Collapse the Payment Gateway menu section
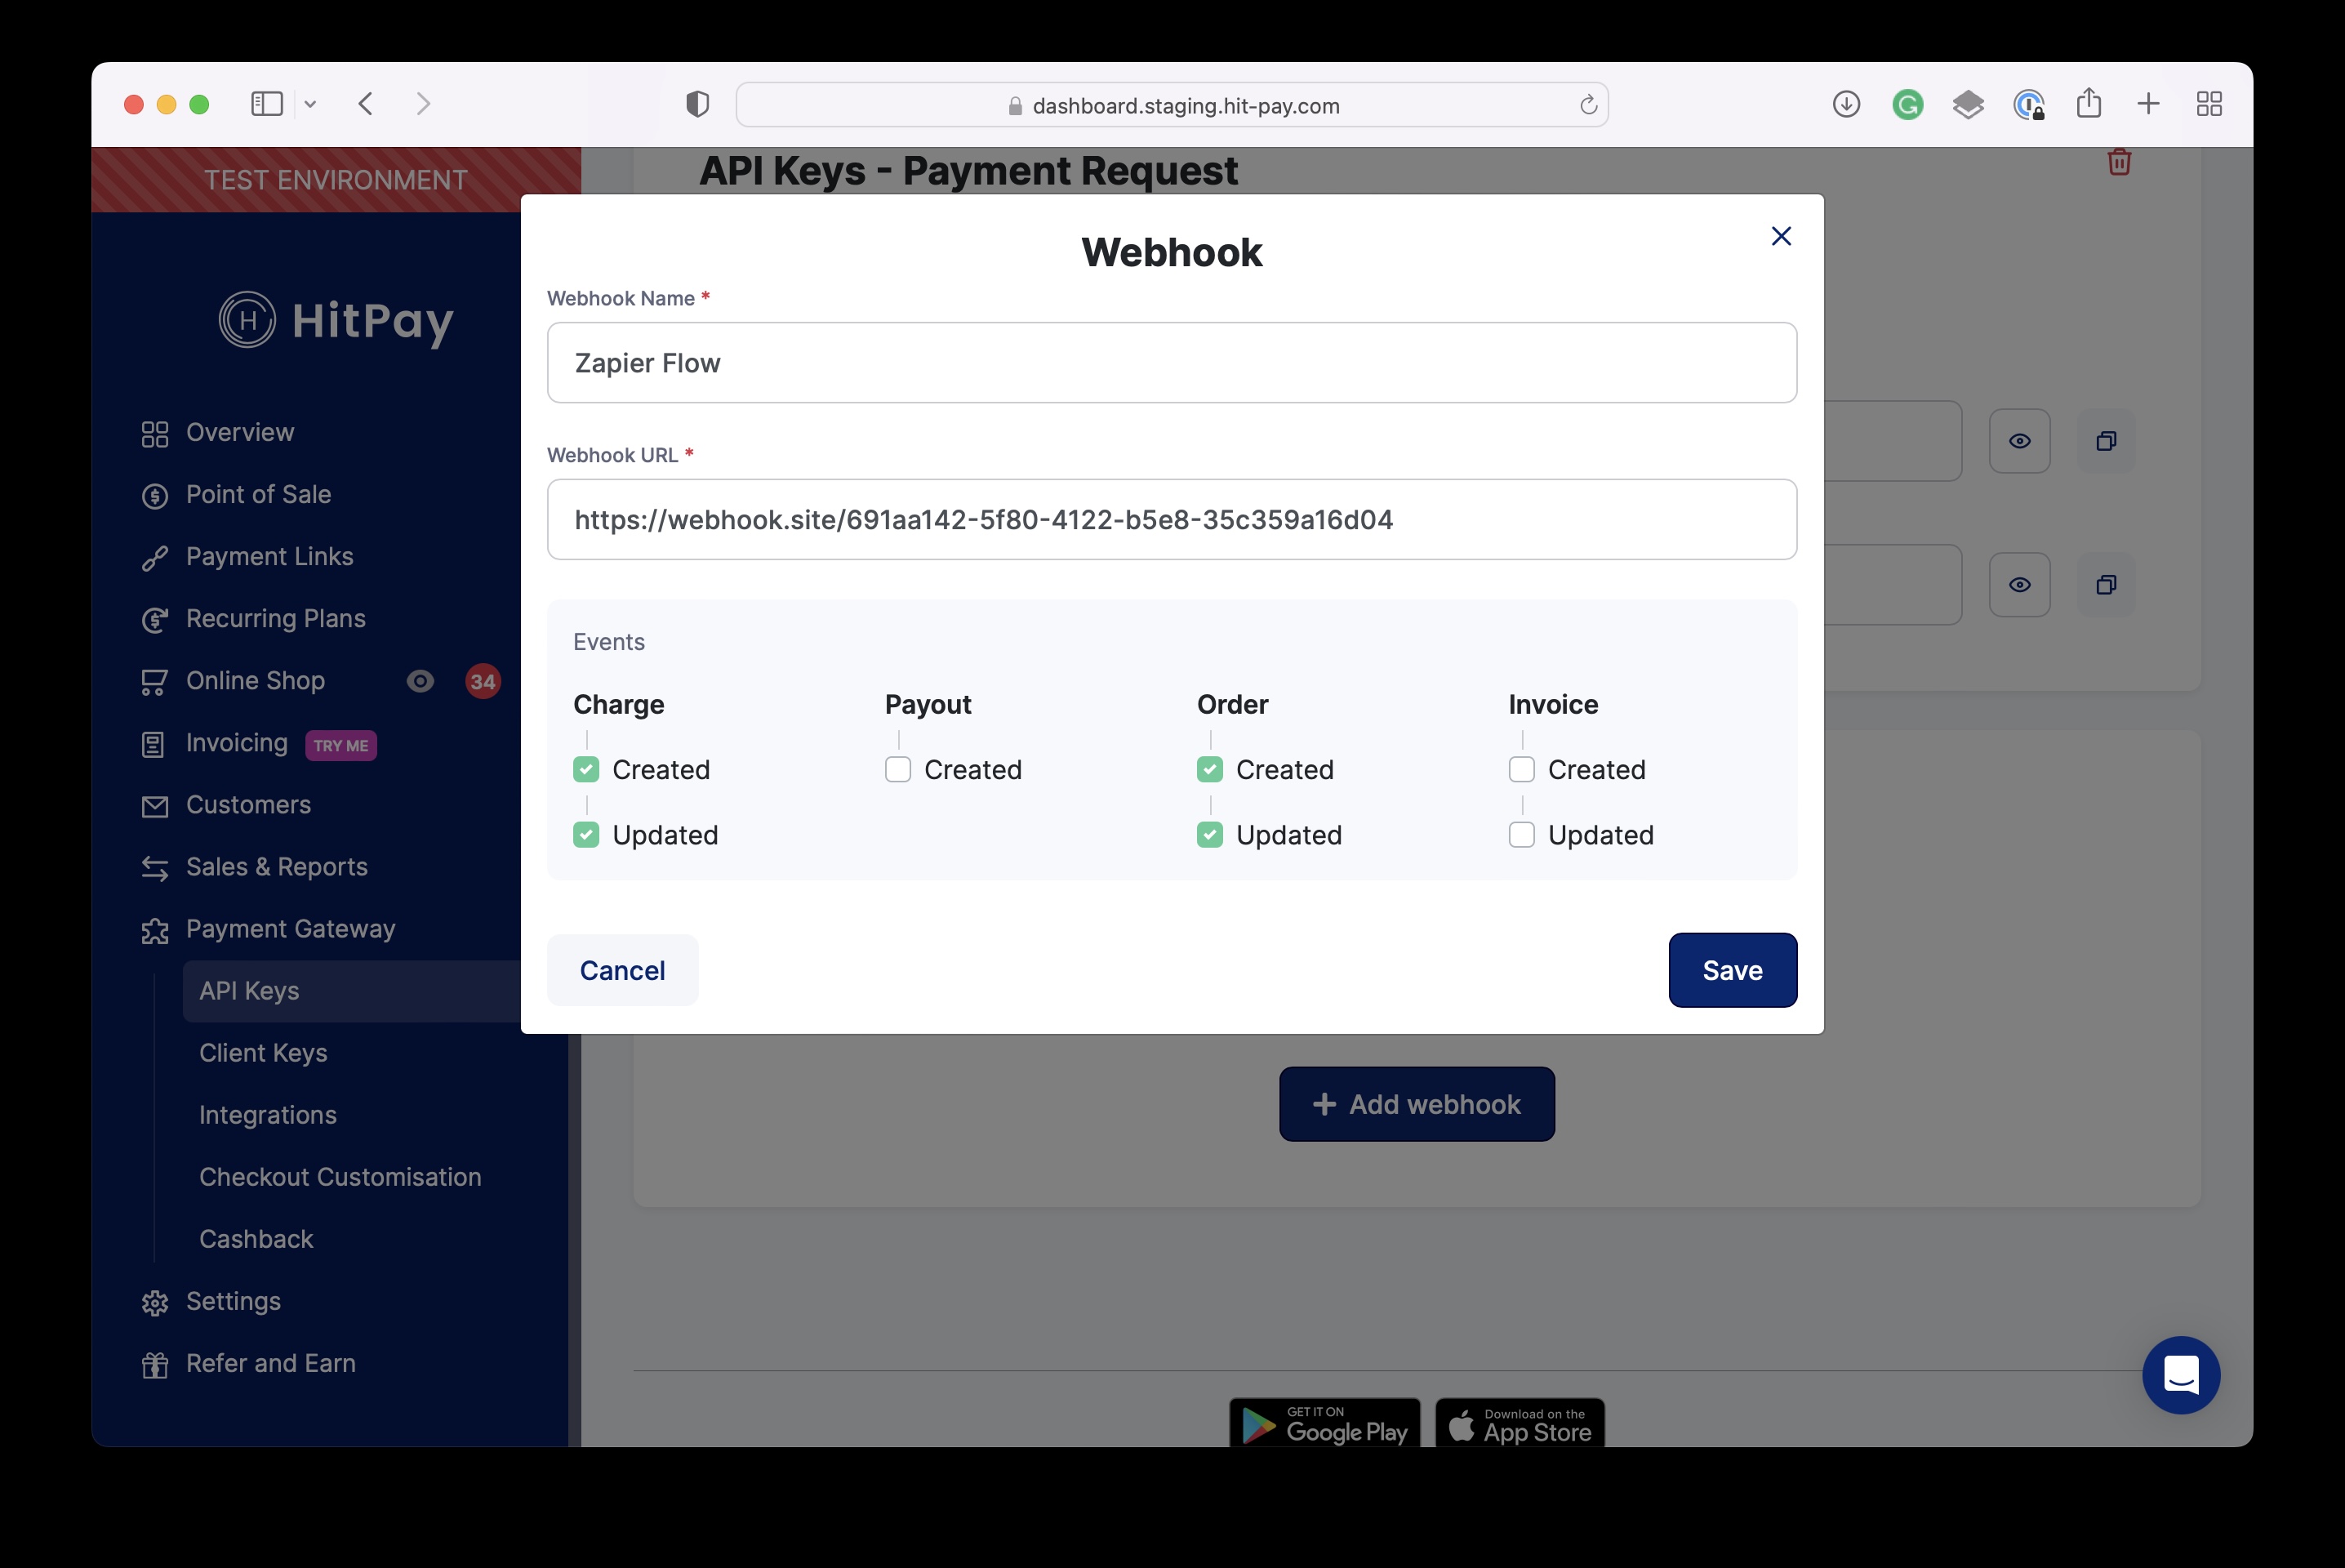The height and width of the screenshot is (1568, 2345). coord(290,929)
